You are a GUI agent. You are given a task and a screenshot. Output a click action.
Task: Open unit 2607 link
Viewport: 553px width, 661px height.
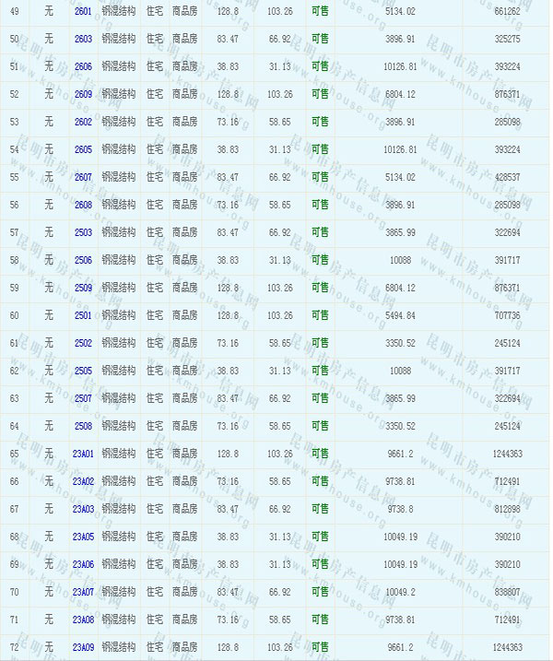[83, 177]
